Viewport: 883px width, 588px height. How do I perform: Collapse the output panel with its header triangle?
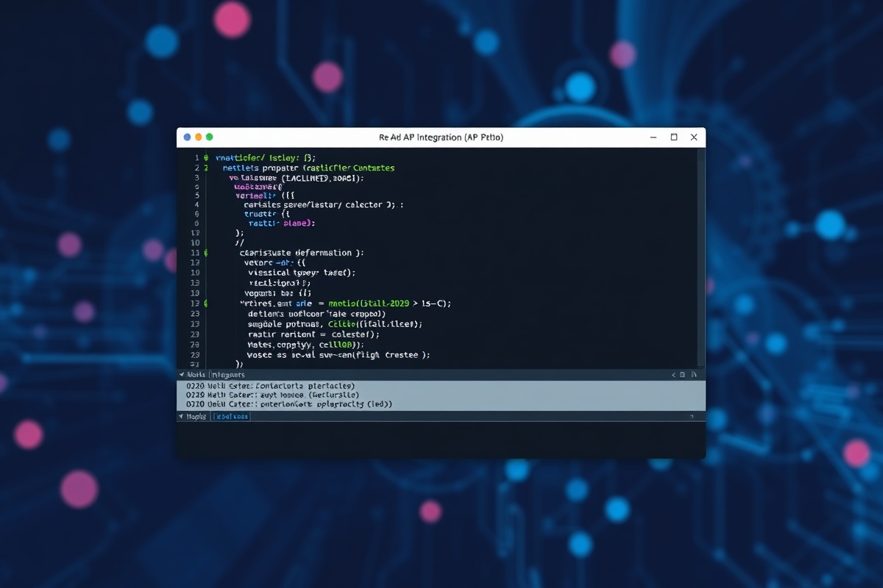click(x=182, y=375)
